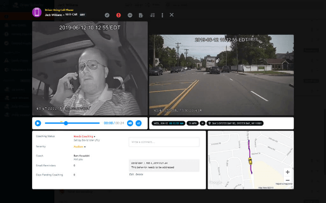
Task: Delete the existing comment
Action: coord(139,174)
